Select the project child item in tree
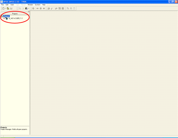 pyautogui.click(x=16, y=18)
